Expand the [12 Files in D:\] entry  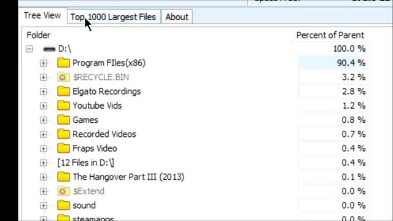(44, 163)
